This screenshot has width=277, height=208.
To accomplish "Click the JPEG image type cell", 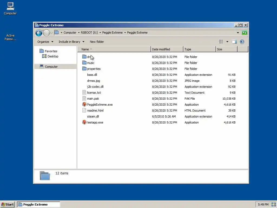I will point(192,81).
